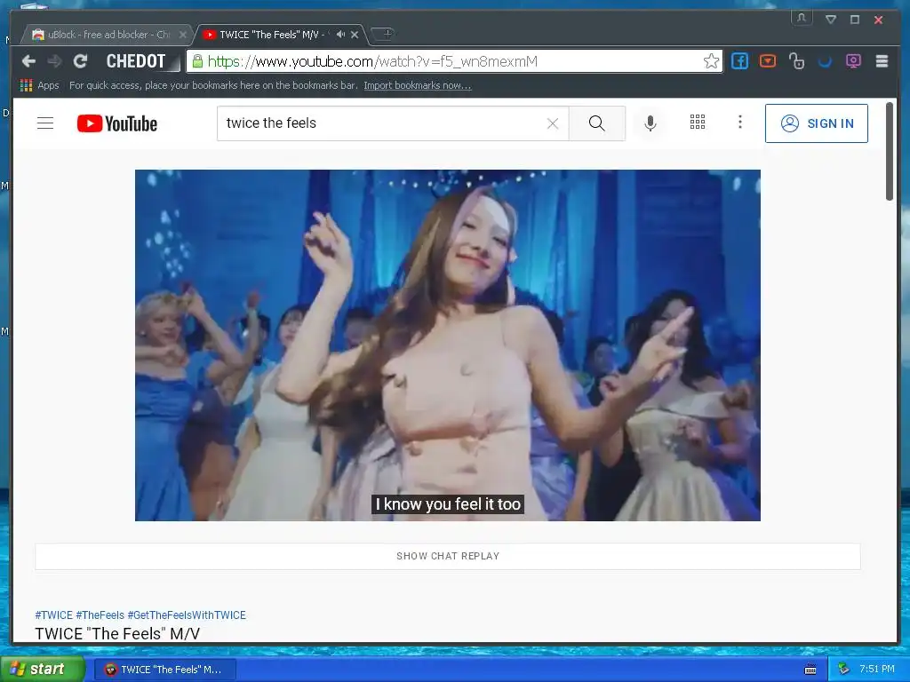
Task: Go to YouTube home via logo
Action: 117,123
